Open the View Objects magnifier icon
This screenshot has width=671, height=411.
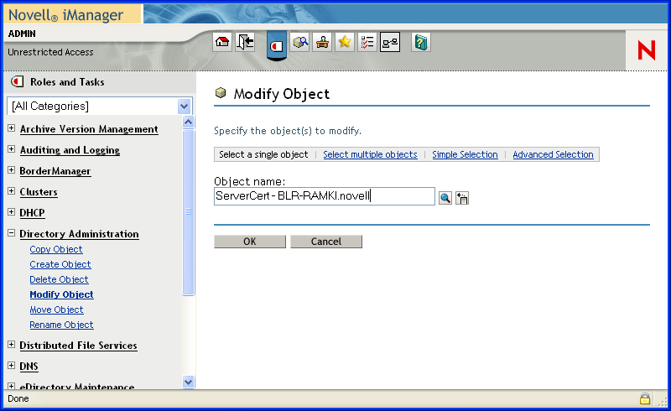[300, 42]
